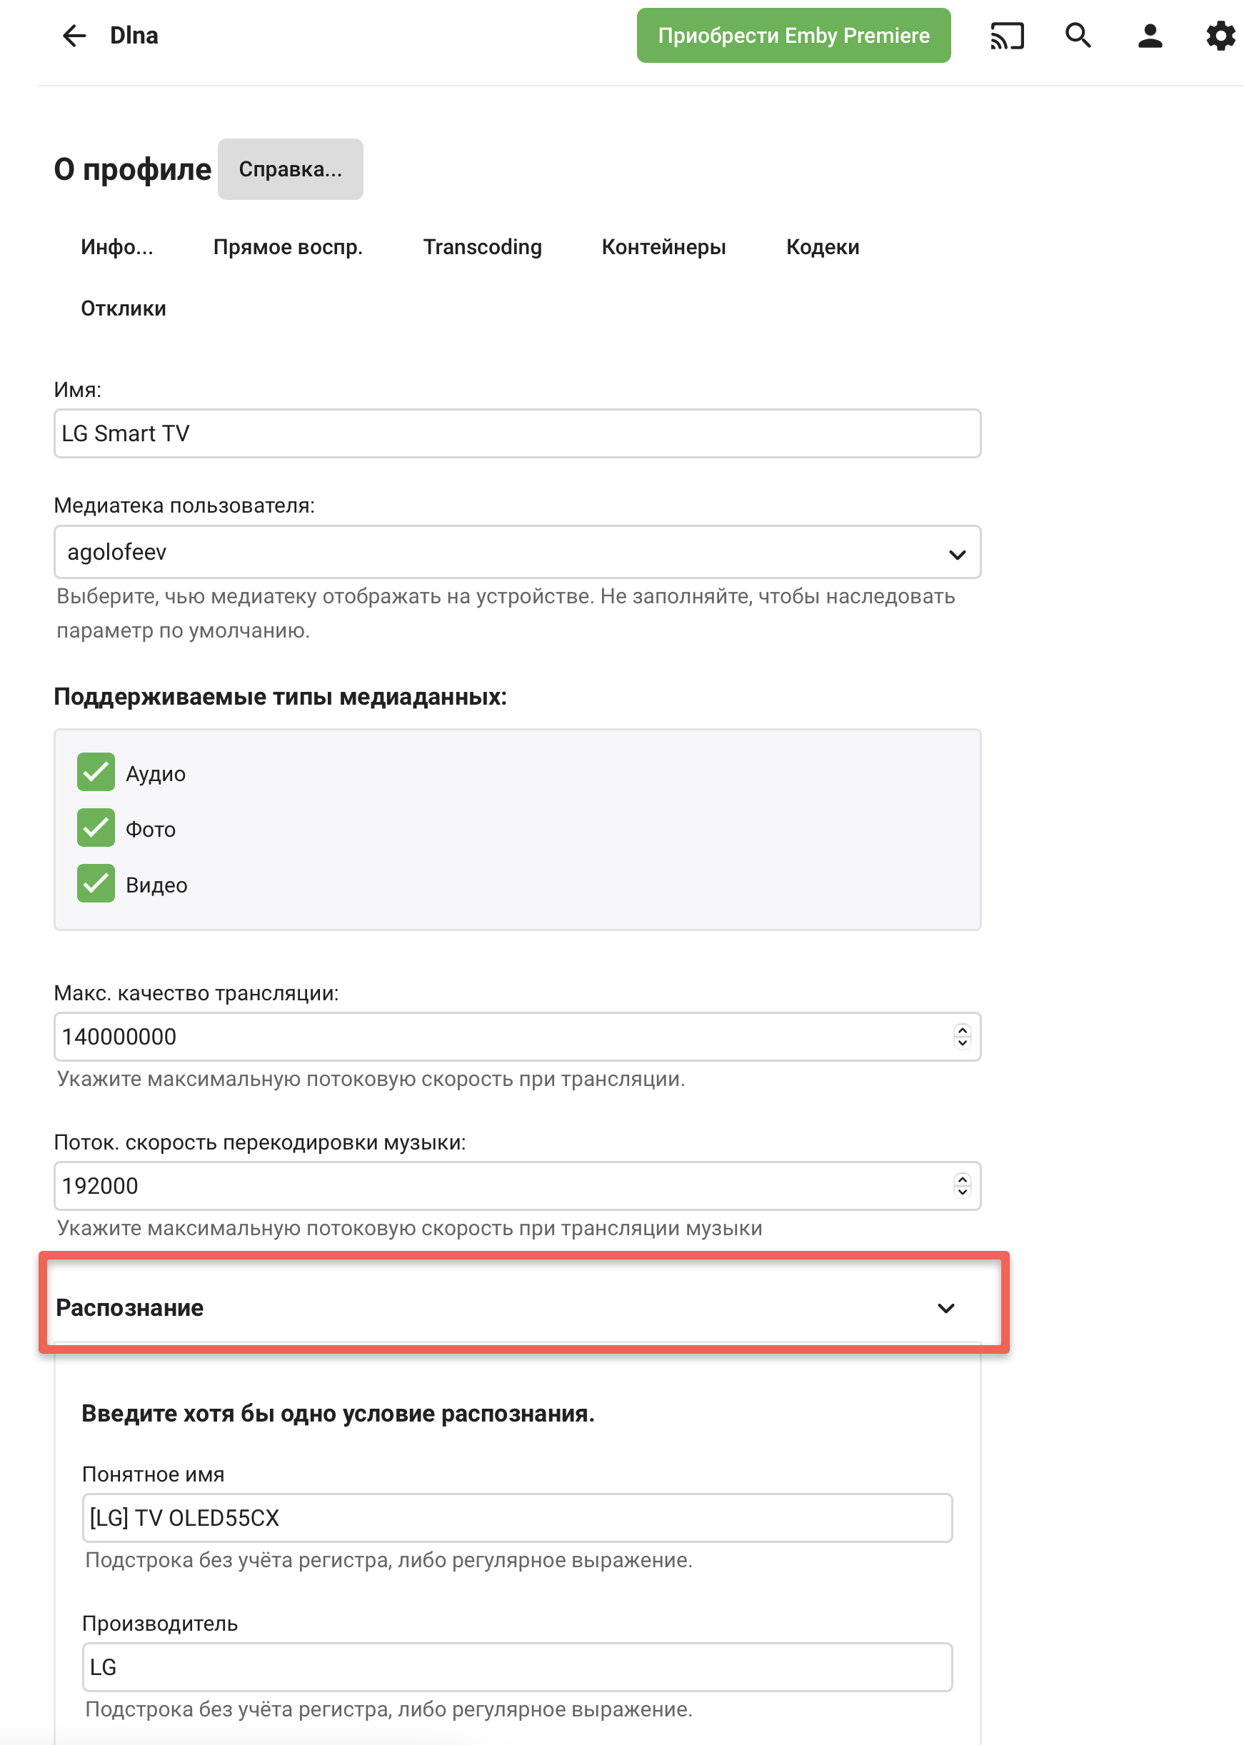
Task: Click the Имя field with LG Smart TV
Action: [517, 433]
